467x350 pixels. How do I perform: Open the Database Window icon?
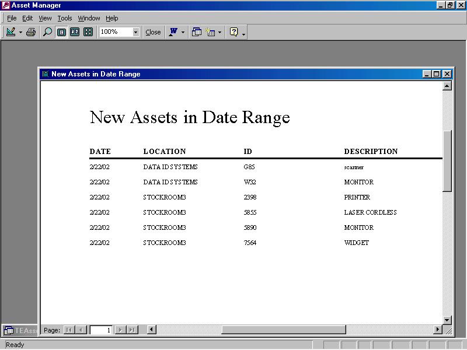(197, 32)
